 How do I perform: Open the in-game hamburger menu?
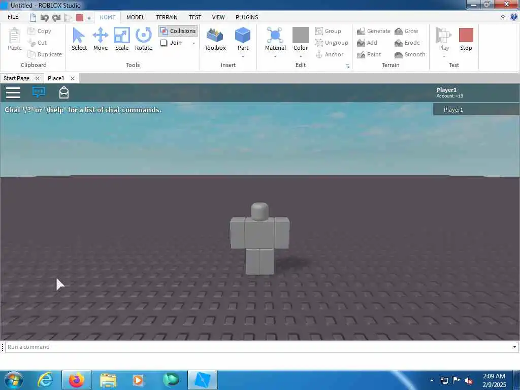[x=13, y=93]
